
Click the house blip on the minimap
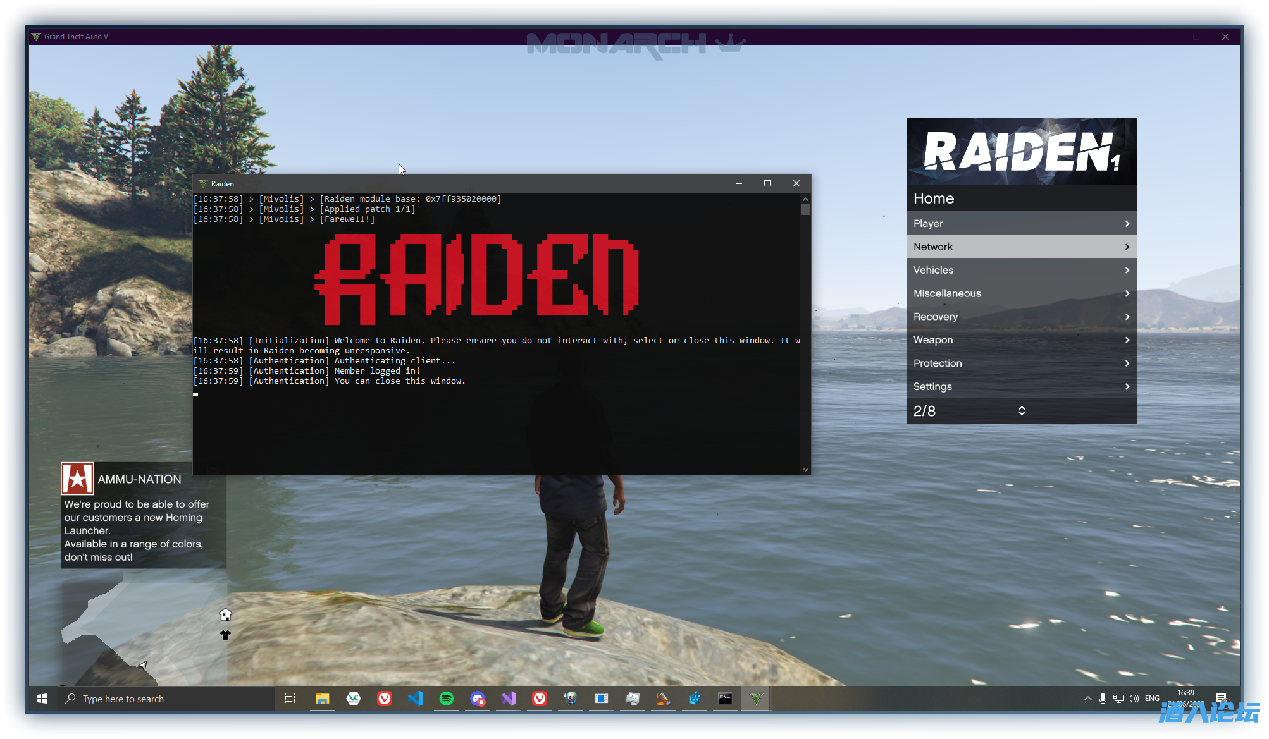225,614
